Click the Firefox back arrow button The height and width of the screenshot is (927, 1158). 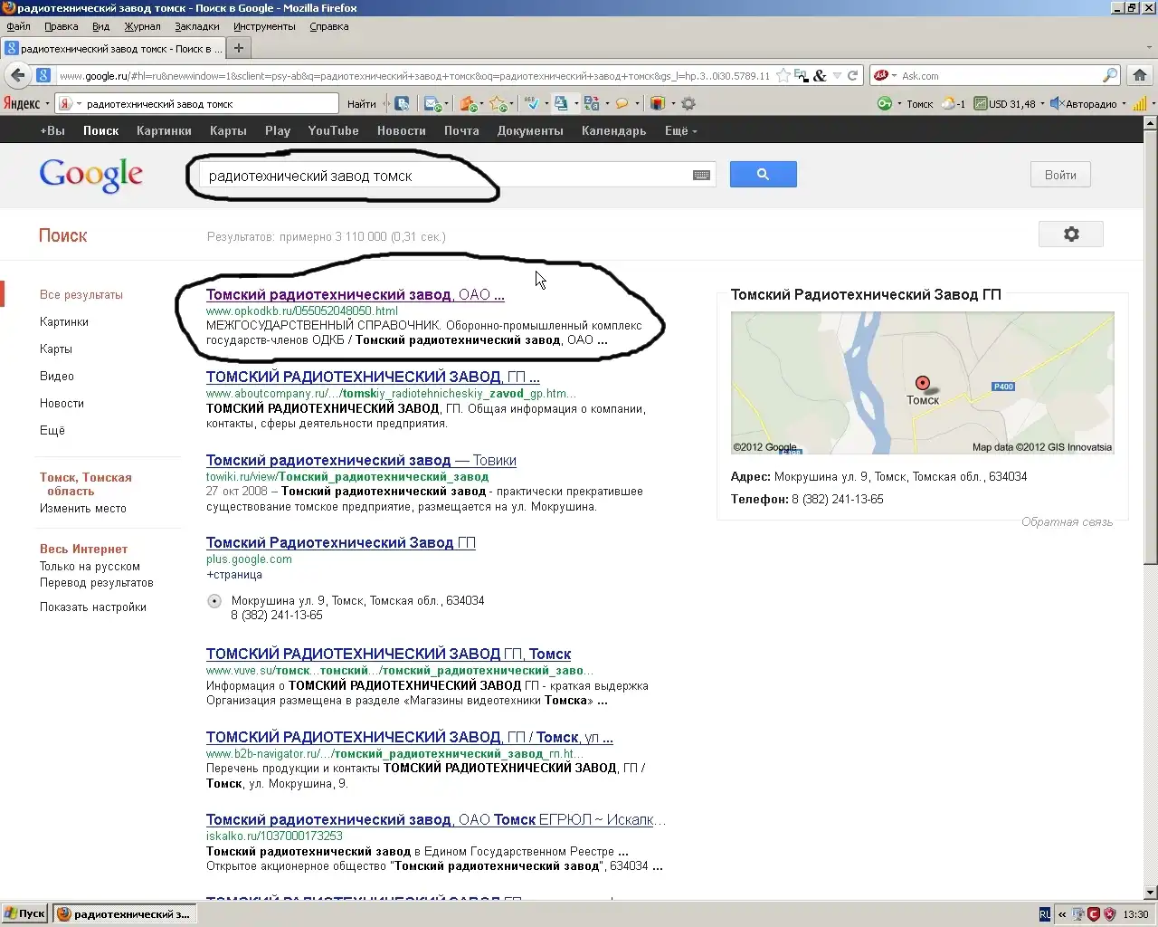click(x=17, y=75)
